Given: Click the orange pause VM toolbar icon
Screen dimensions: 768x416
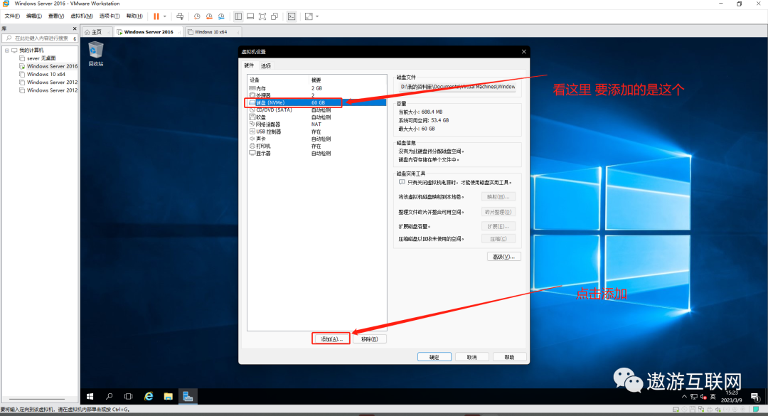Looking at the screenshot, I should click(156, 16).
